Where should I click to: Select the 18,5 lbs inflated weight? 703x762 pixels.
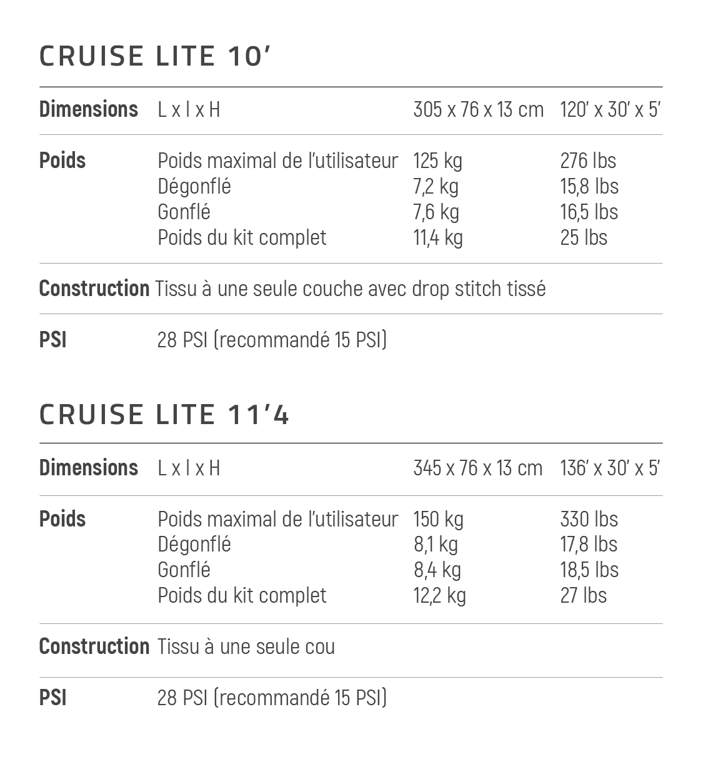point(589,570)
